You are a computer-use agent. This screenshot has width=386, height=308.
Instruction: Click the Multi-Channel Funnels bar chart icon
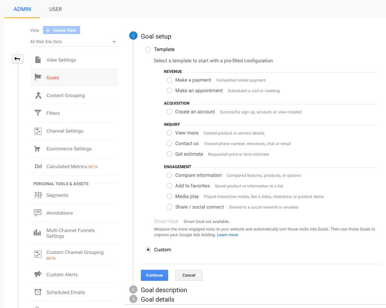[x=37, y=232]
